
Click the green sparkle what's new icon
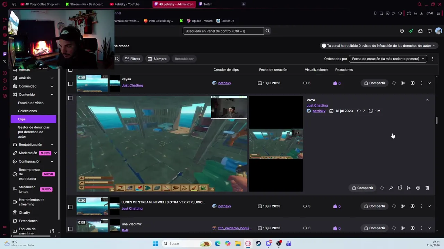coord(411,31)
